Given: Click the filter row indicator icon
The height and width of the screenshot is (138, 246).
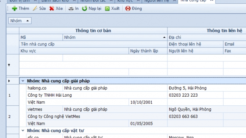Looking at the screenshot, I should coord(9,65).
